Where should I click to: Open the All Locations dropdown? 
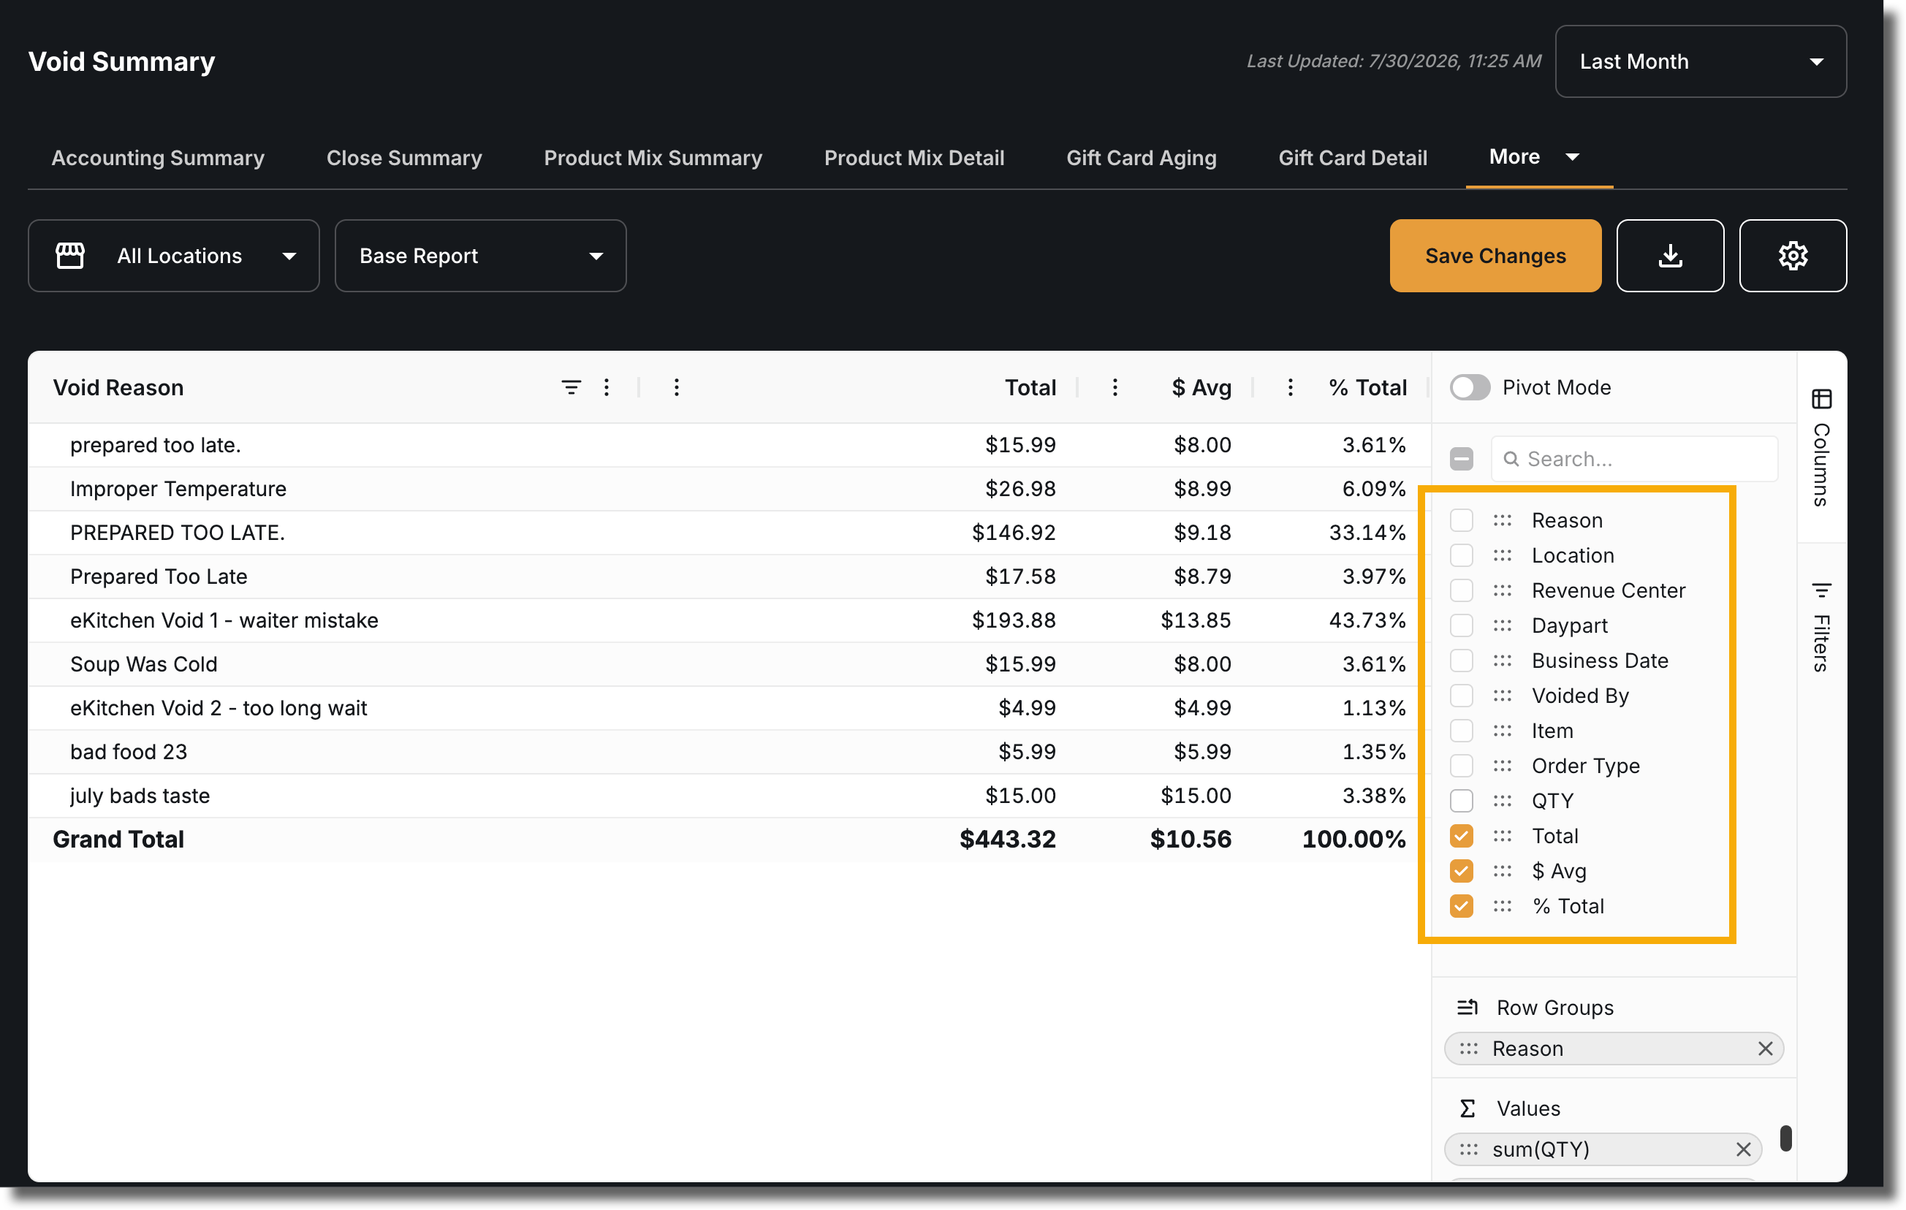[x=173, y=256]
